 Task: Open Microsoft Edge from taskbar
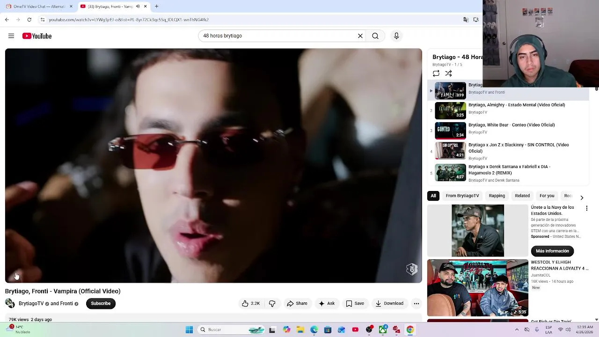[314, 330]
